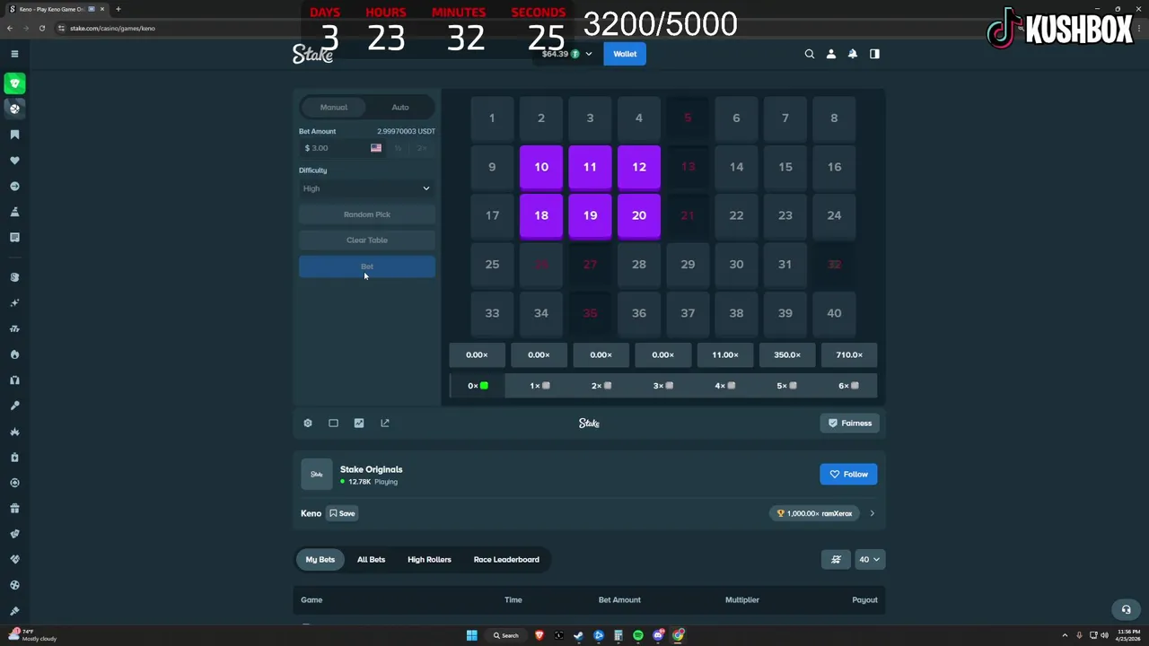The width and height of the screenshot is (1149, 646).
Task: Select the All Bets tab
Action: tap(371, 560)
